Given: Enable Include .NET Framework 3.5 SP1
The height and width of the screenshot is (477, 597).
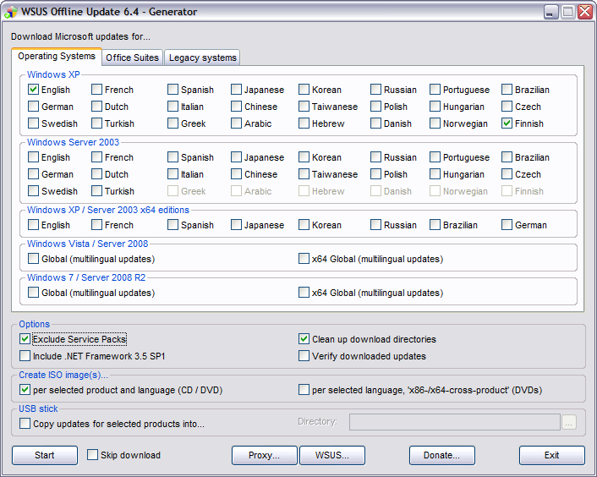Looking at the screenshot, I should coord(25,356).
